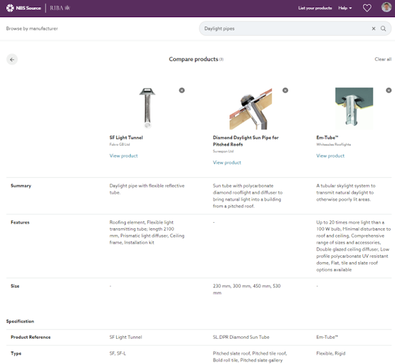The height and width of the screenshot is (364, 395).
Task: Remove Em-Tube from comparison
Action: pyautogui.click(x=389, y=90)
